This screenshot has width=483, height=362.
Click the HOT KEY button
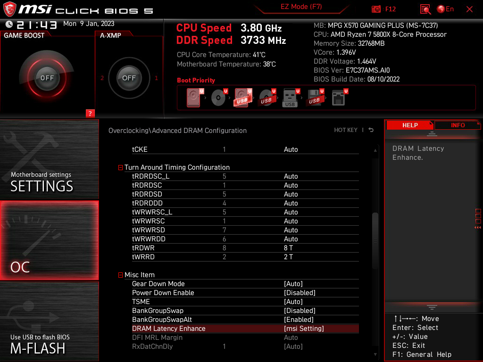click(x=346, y=130)
